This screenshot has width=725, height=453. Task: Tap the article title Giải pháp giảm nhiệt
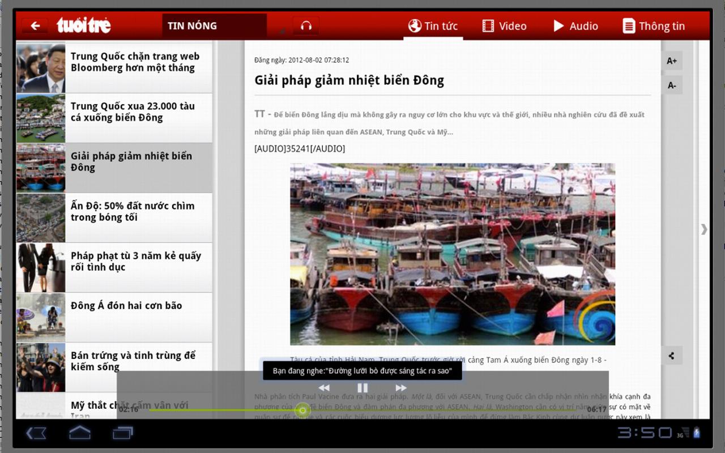tap(349, 80)
